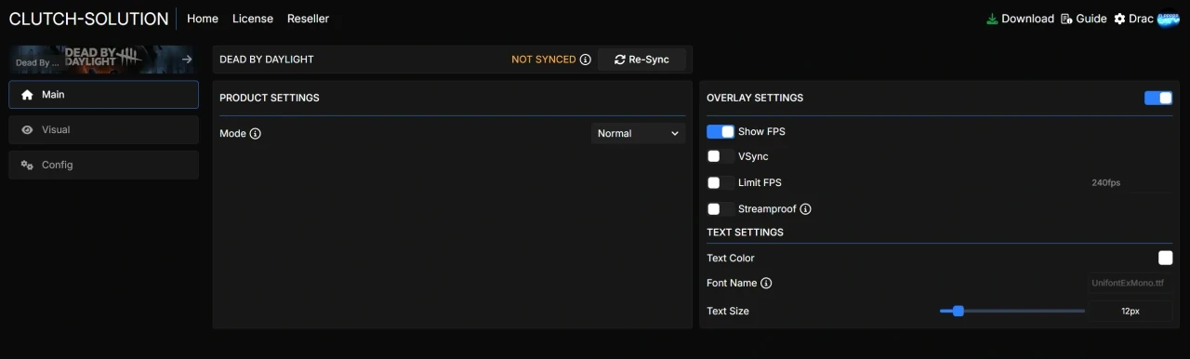Click the Font Name info icon
Screen dimensions: 1190x359
click(x=766, y=283)
